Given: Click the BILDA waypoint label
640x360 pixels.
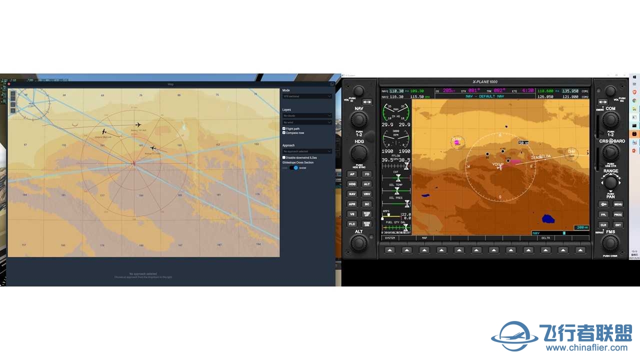Looking at the screenshot, I should point(544,156).
